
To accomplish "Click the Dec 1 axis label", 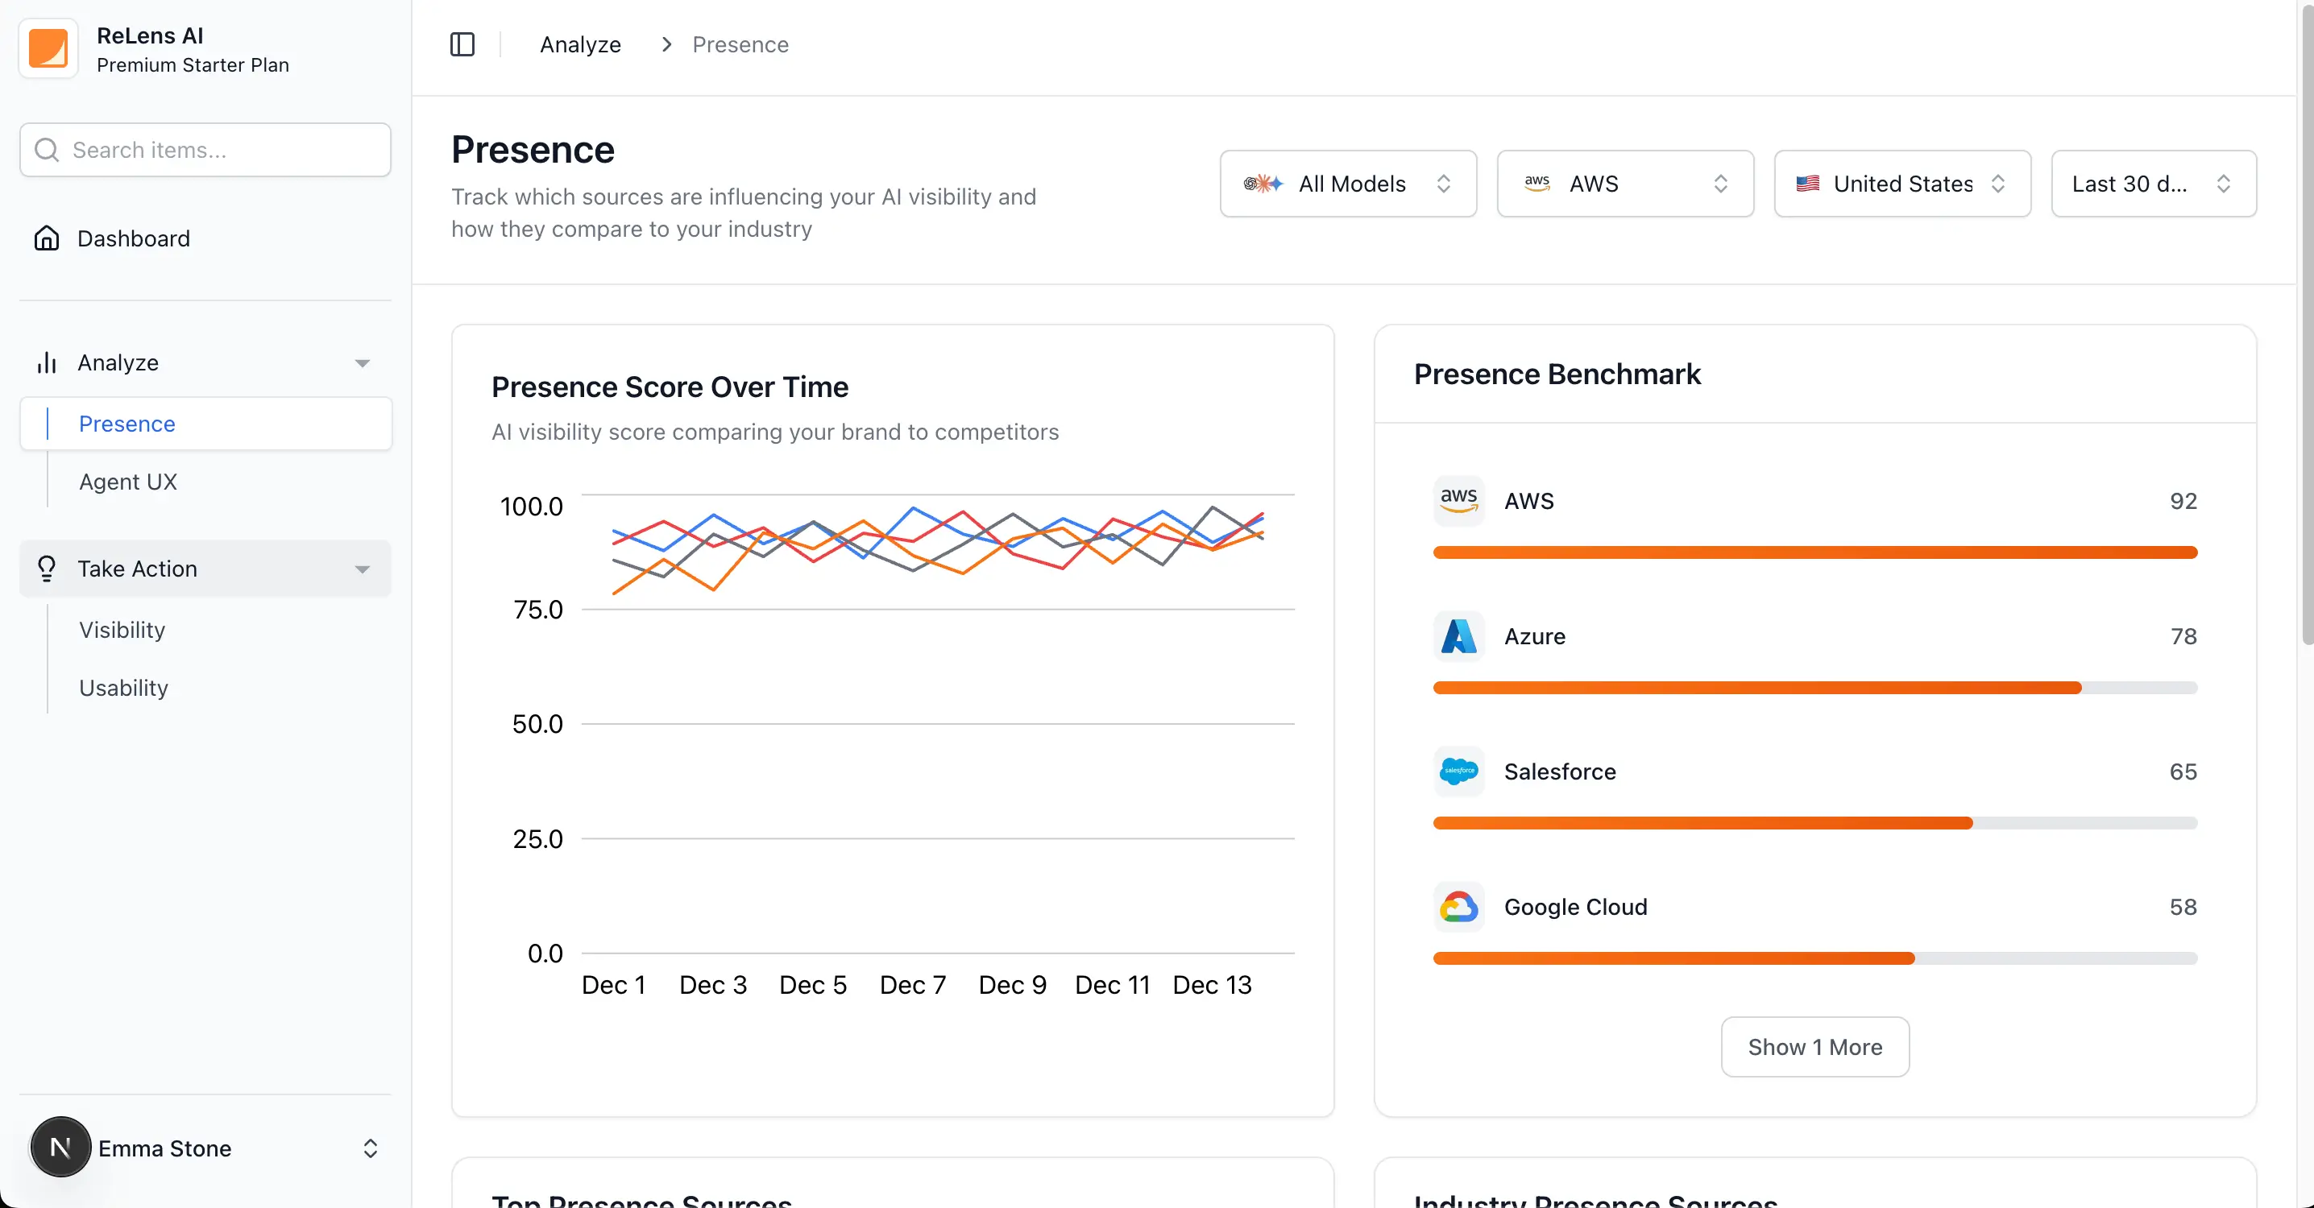I will point(613,984).
